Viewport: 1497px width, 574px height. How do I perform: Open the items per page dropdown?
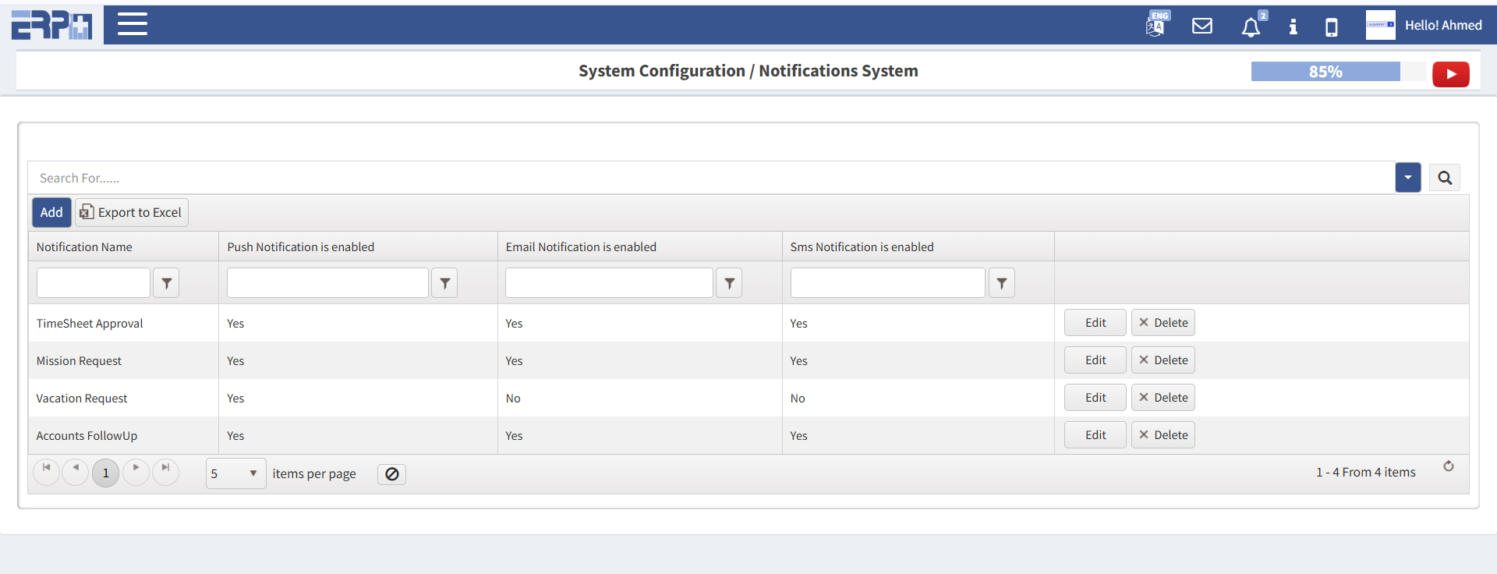pyautogui.click(x=235, y=473)
